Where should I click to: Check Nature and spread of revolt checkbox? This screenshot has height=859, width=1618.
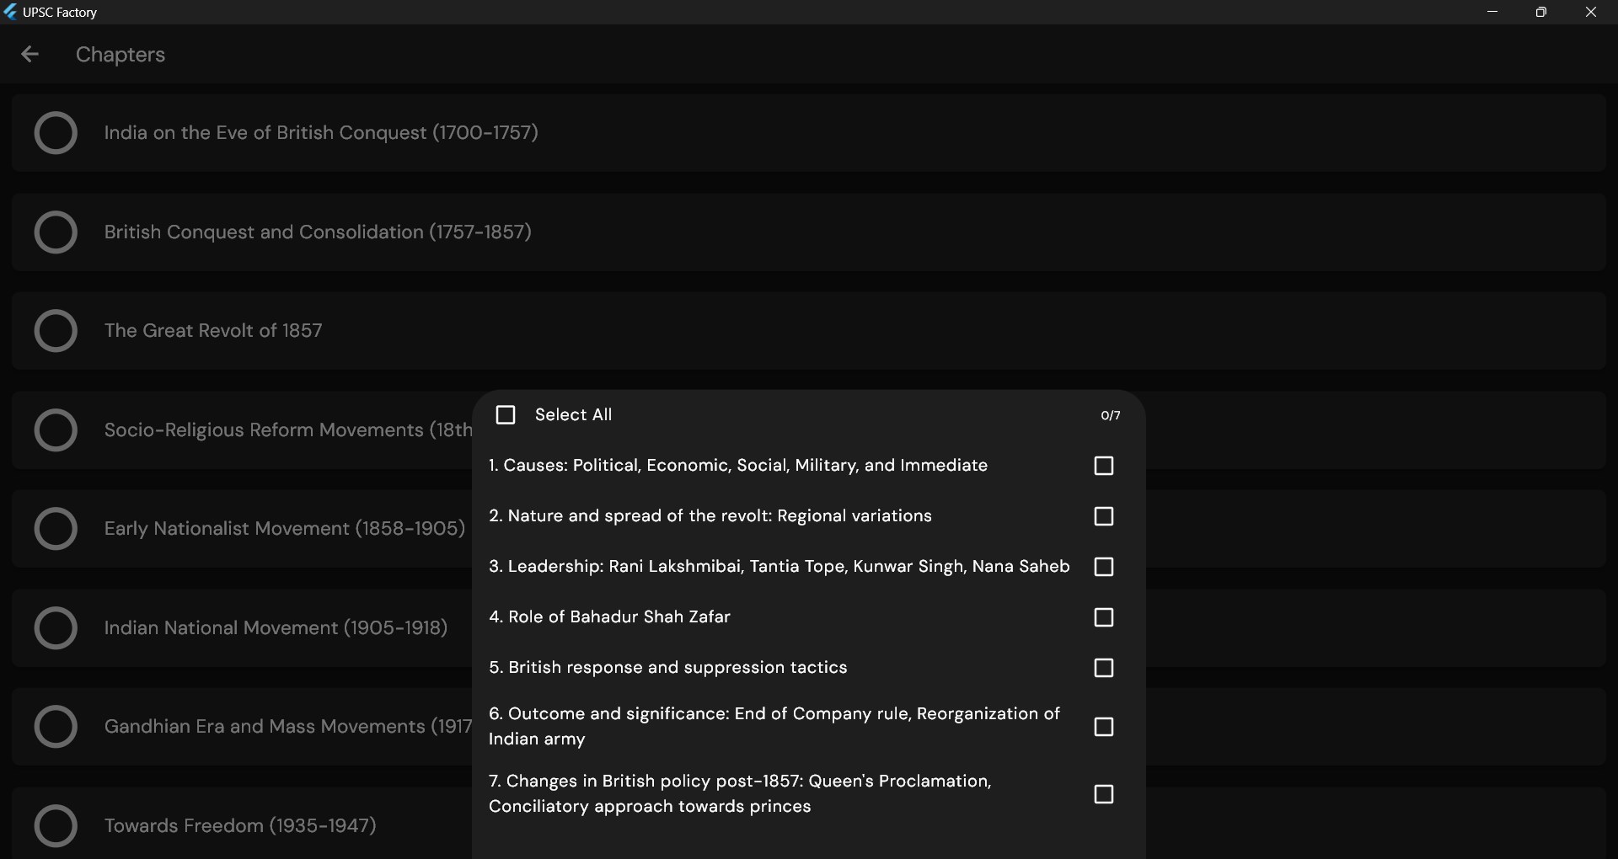coord(1103,516)
